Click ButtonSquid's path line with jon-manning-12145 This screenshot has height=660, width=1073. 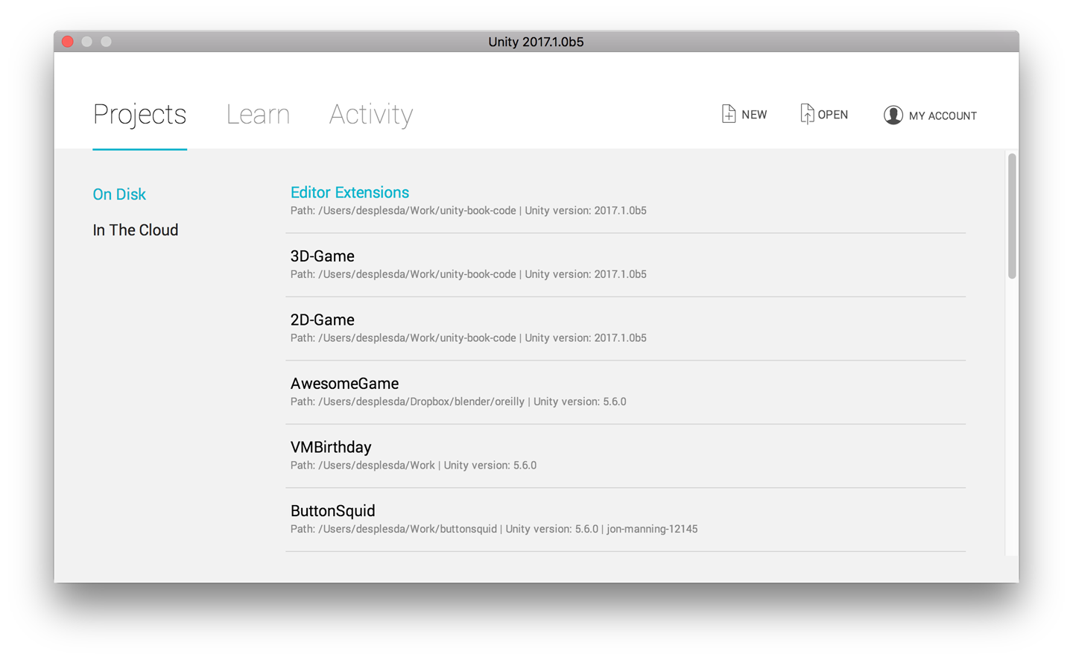[494, 529]
